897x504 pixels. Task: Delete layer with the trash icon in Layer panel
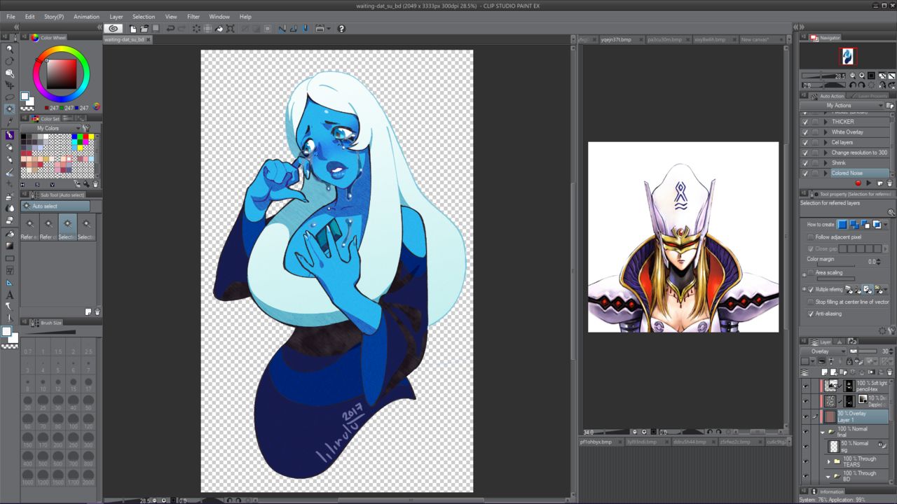point(890,372)
